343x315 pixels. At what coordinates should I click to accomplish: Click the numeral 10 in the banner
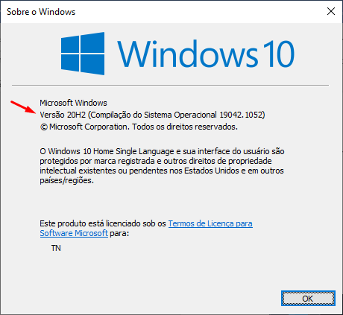point(279,54)
